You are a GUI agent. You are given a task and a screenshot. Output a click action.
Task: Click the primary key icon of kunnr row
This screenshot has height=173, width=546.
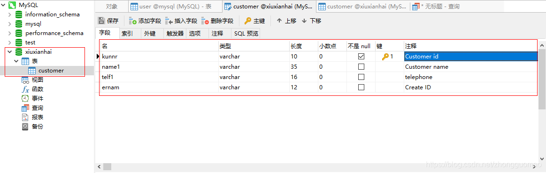coord(385,57)
